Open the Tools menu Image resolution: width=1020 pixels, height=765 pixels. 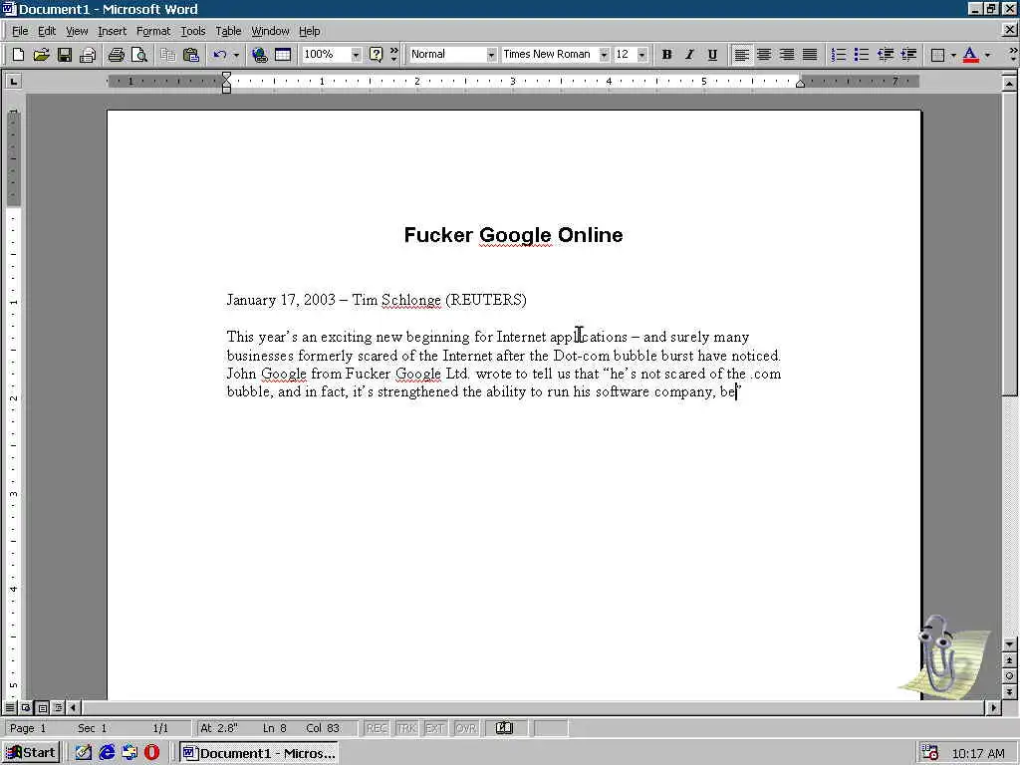click(x=192, y=31)
